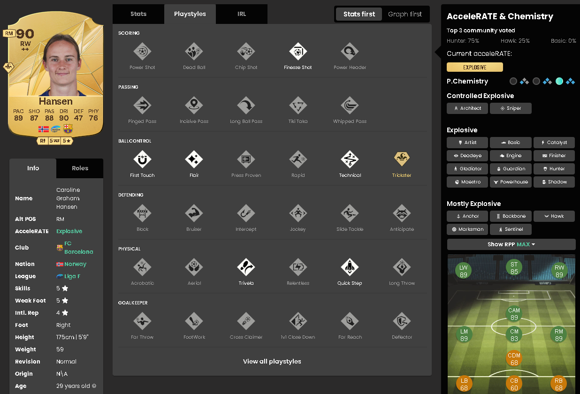Switch to Graph first view
The width and height of the screenshot is (580, 394).
(x=405, y=14)
